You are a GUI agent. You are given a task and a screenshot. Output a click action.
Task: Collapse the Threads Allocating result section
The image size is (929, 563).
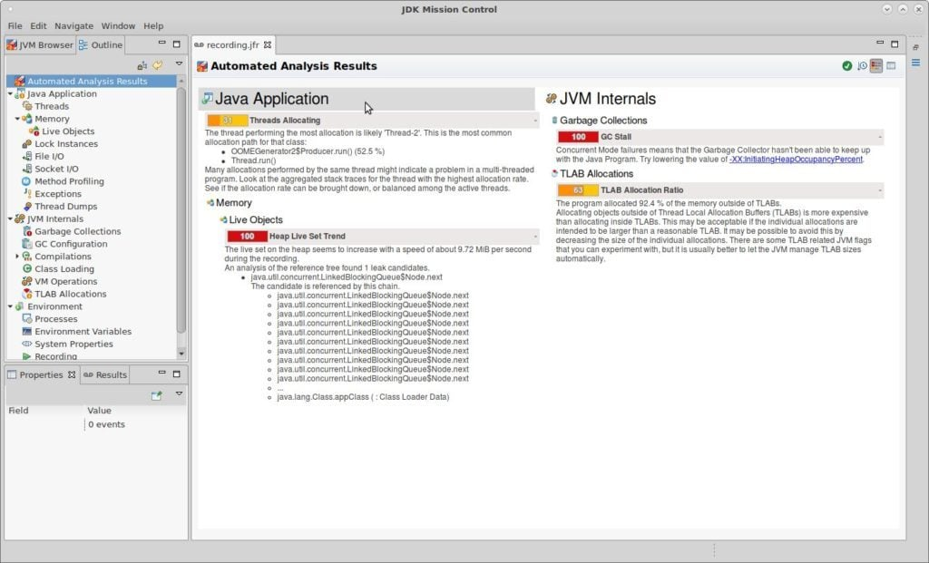pos(535,121)
